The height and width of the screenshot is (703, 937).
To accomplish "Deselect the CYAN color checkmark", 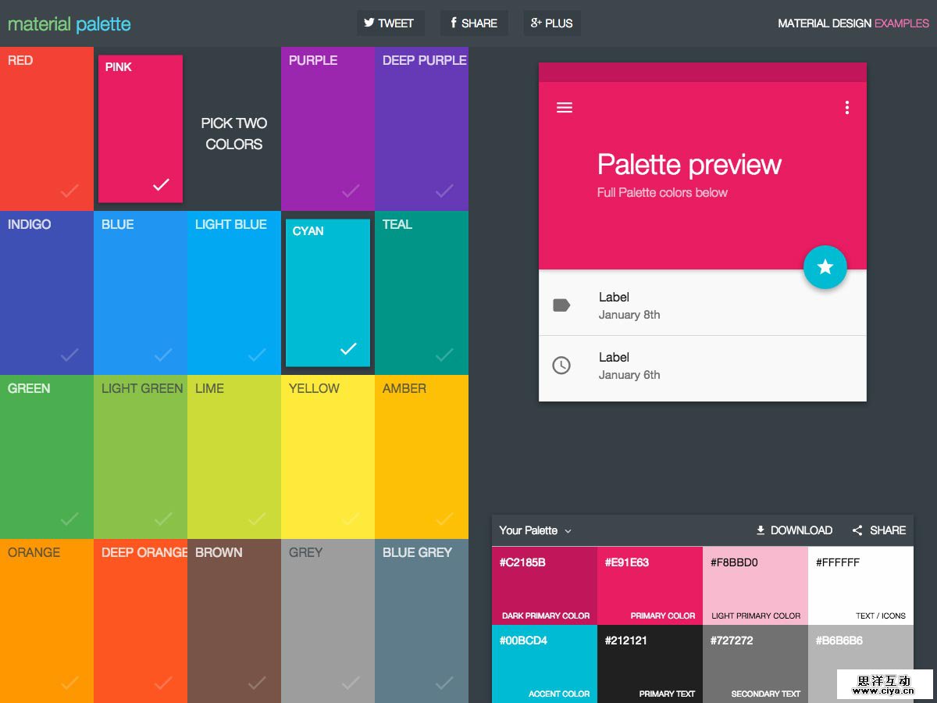I will tap(349, 348).
